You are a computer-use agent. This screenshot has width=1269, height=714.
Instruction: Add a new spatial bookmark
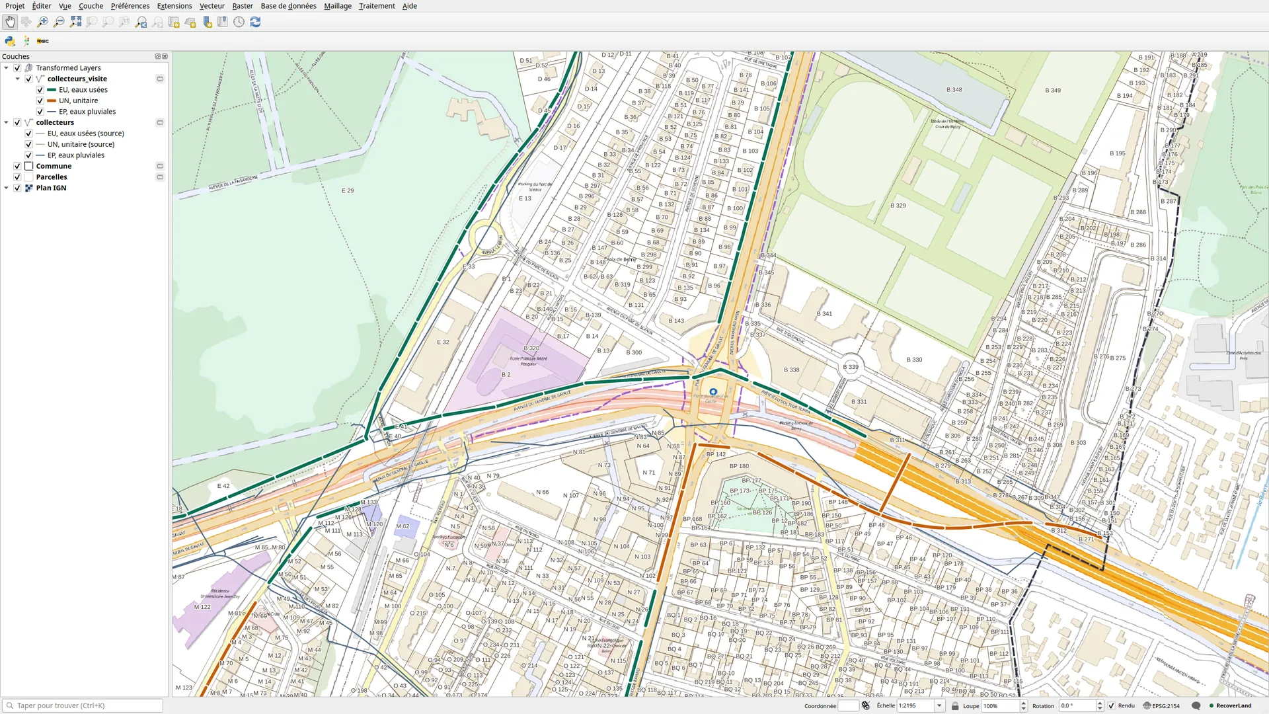point(207,22)
